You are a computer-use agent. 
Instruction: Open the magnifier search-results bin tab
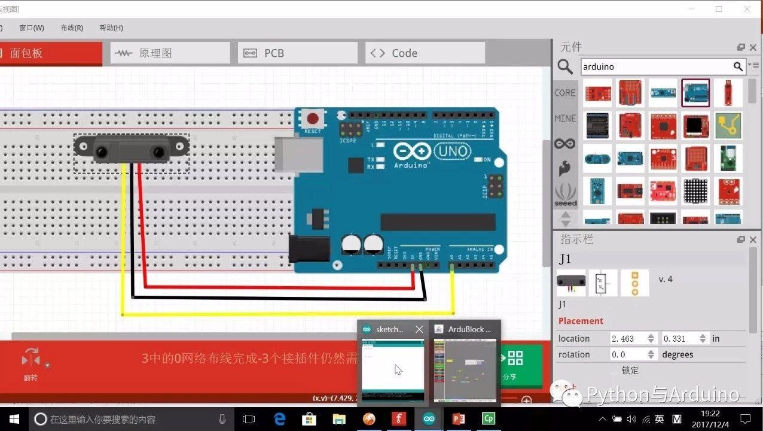pyautogui.click(x=565, y=66)
